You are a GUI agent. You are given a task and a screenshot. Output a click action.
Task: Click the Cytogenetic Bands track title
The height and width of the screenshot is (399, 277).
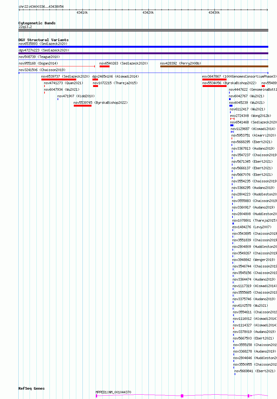(x=37, y=23)
